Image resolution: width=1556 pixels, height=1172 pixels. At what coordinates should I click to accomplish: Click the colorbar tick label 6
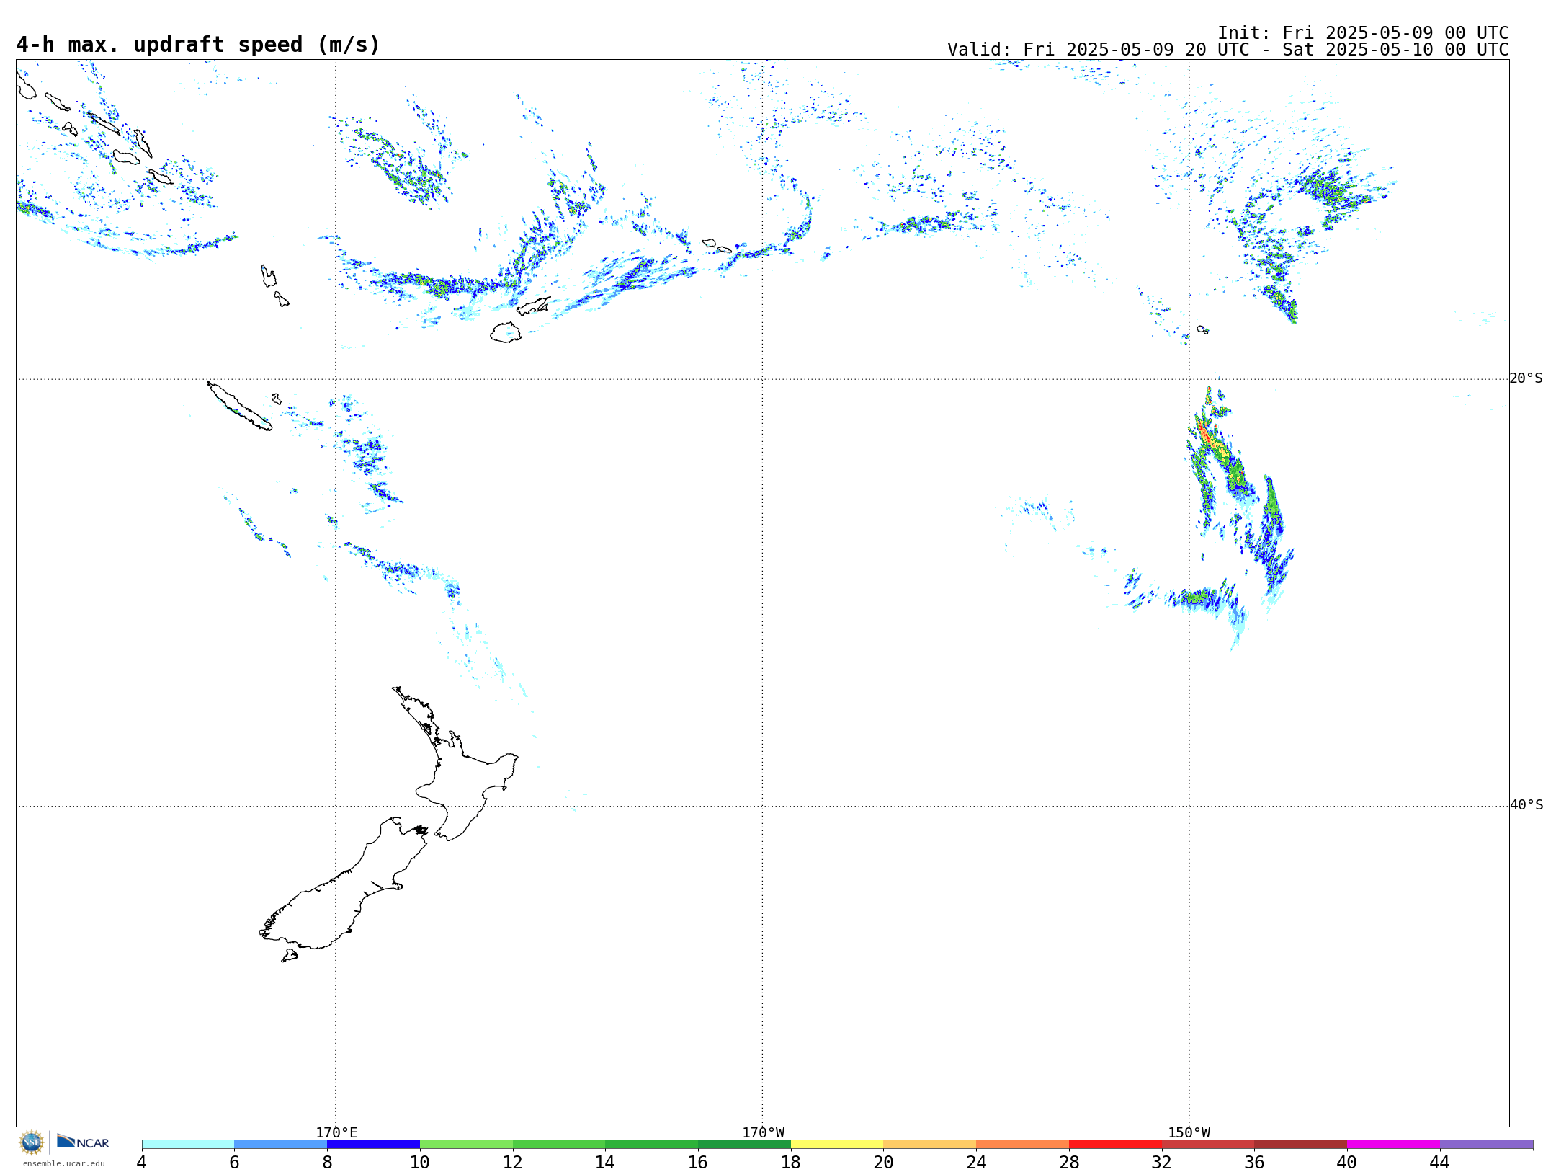(x=234, y=1163)
